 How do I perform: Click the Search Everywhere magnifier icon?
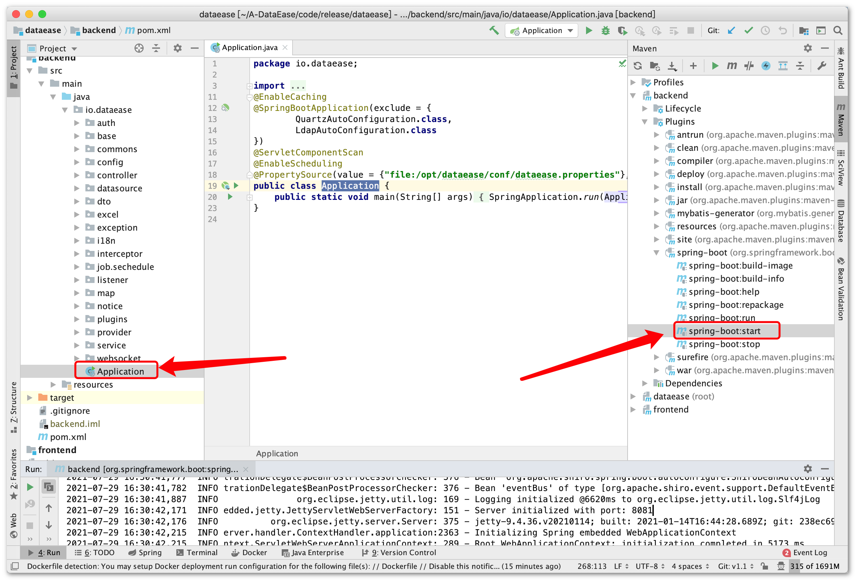coord(838,30)
